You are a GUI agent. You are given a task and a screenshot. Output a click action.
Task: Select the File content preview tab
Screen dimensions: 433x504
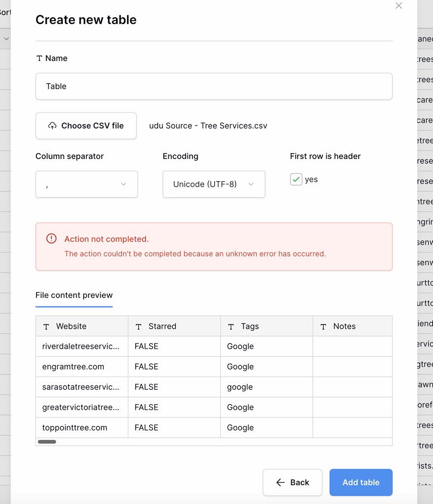[74, 295]
